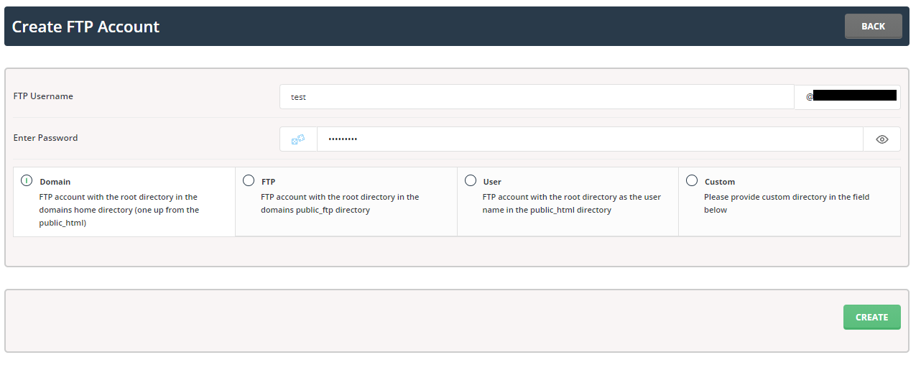Click into the password input field

589,139
